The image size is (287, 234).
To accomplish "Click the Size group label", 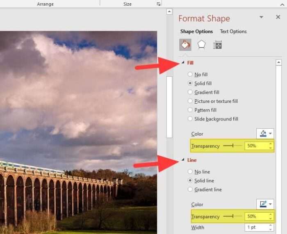I will click(x=128, y=4).
